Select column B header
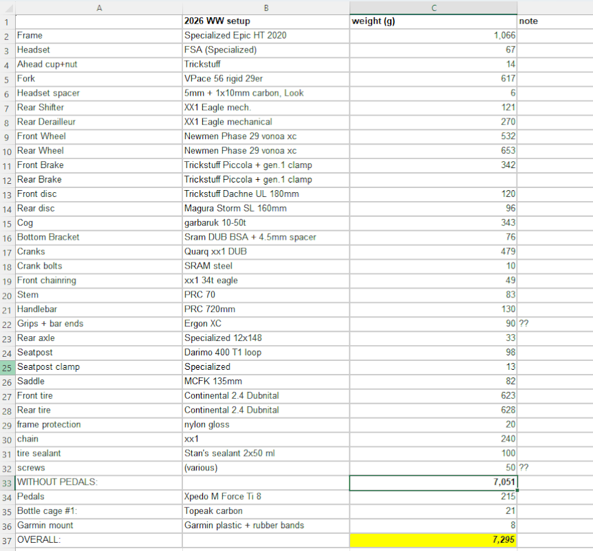593x551 pixels. 266,8
